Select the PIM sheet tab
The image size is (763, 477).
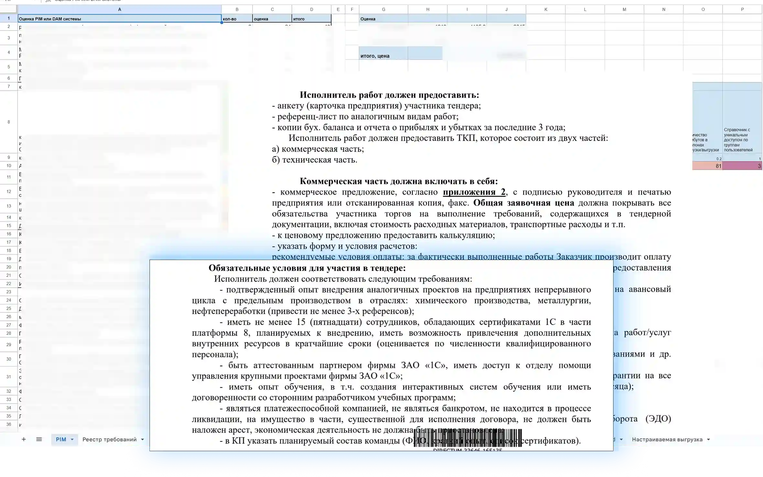point(61,439)
